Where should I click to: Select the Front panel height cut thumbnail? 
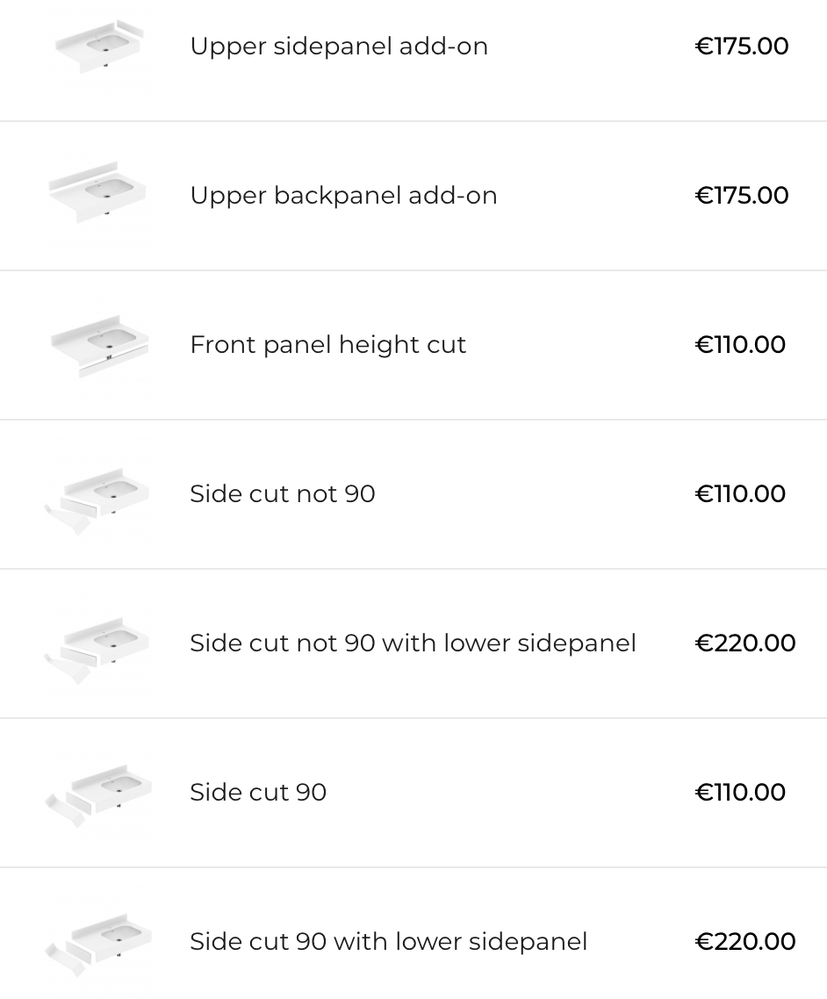pos(98,344)
